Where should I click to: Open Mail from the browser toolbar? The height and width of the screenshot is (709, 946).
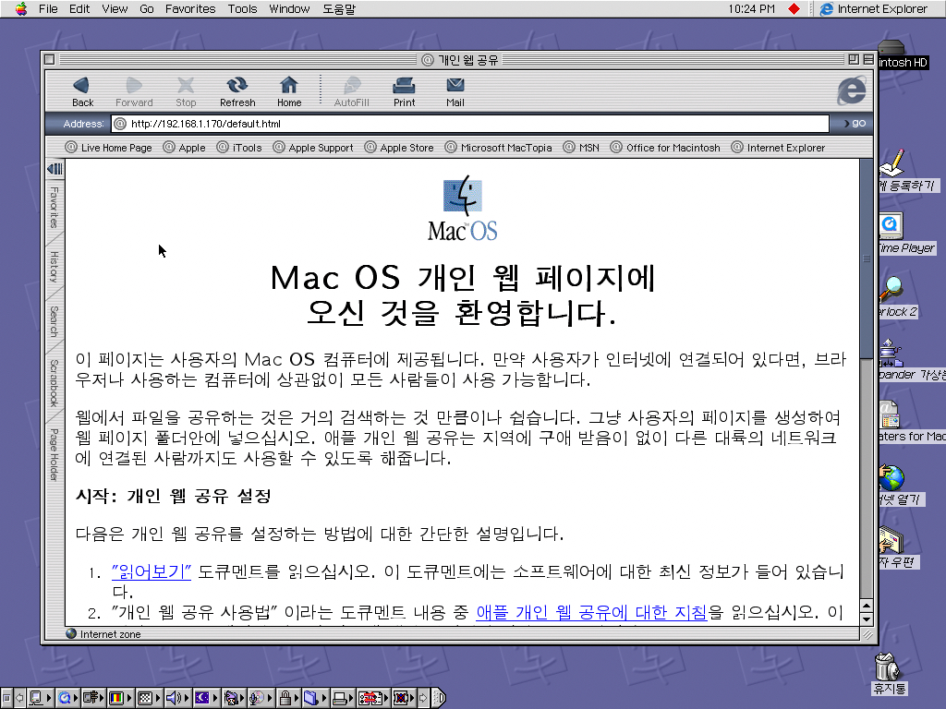click(455, 90)
